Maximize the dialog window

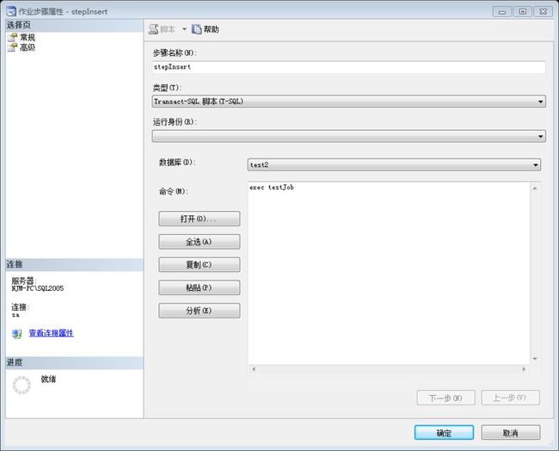point(523,11)
